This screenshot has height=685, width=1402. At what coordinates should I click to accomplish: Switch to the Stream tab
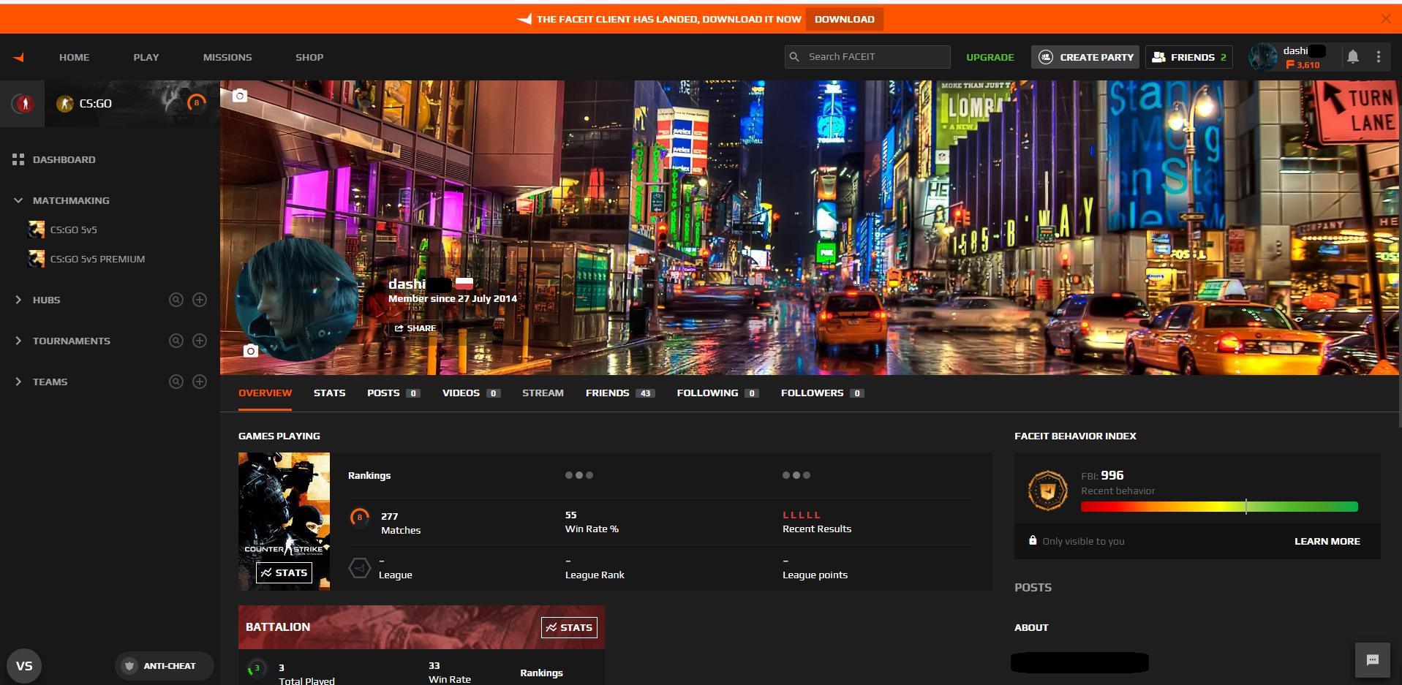tap(543, 393)
